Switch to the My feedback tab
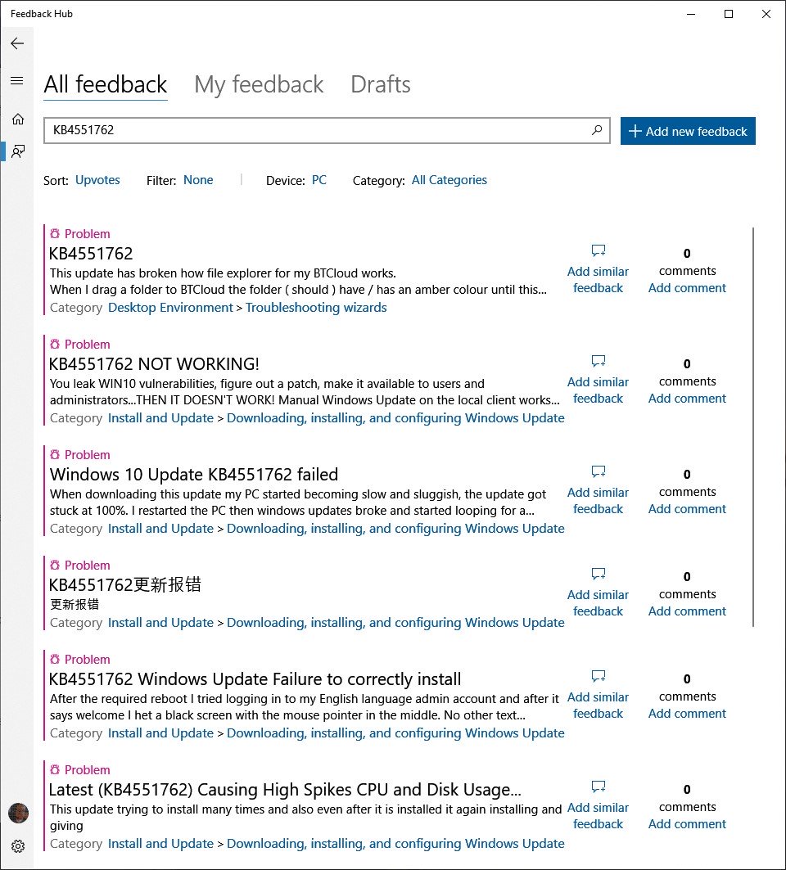 [259, 85]
